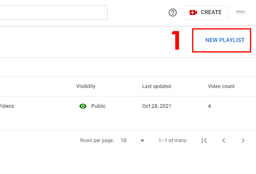This screenshot has width=256, height=174.
Task: Click the Oct 28, 2021 date cell
Action: (157, 106)
